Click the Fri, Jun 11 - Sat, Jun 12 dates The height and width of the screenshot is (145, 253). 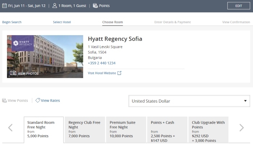pyautogui.click(x=27, y=6)
